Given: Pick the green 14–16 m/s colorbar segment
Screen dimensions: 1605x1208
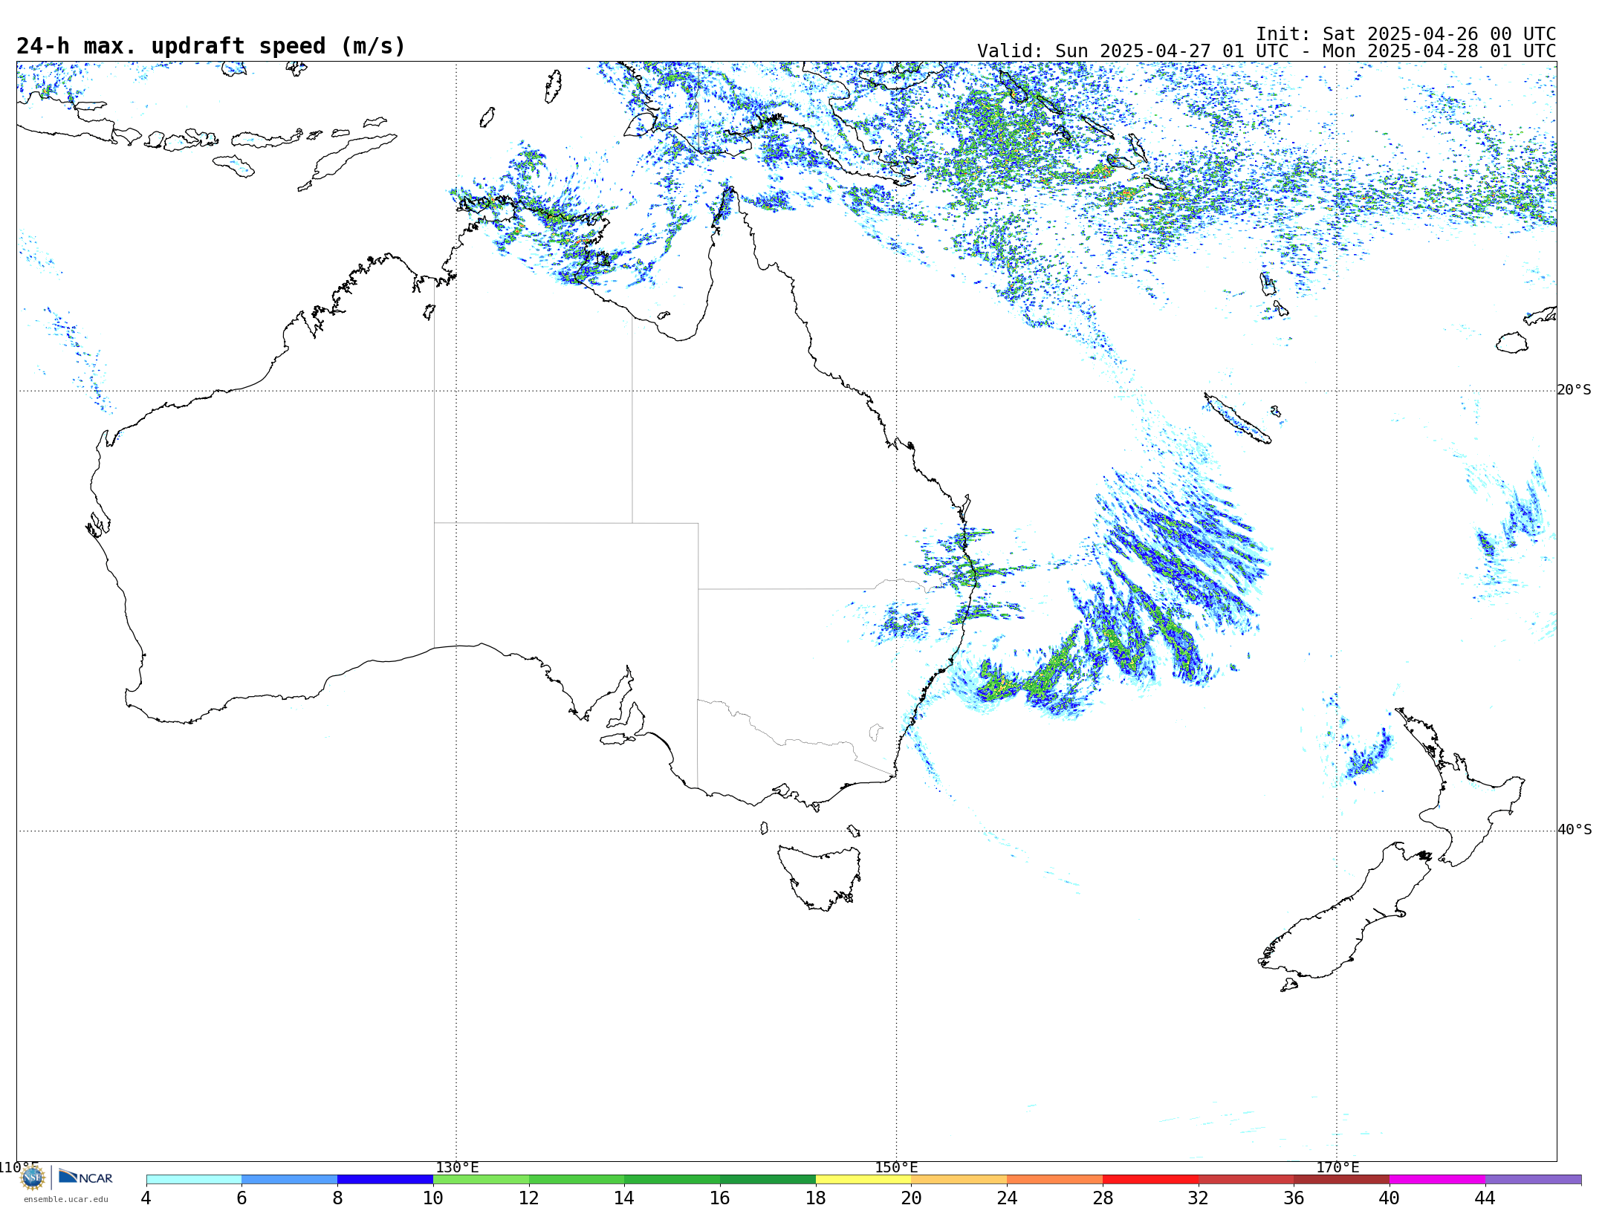Looking at the screenshot, I should (672, 1180).
